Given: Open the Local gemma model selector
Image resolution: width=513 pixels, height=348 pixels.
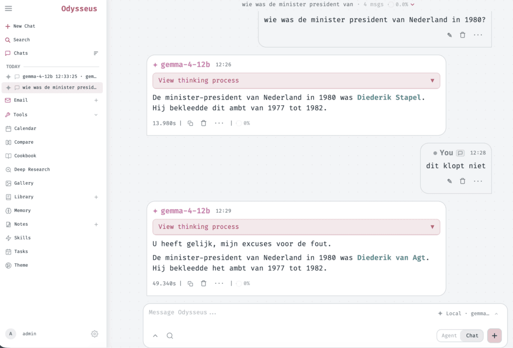Looking at the screenshot, I should click(x=468, y=313).
